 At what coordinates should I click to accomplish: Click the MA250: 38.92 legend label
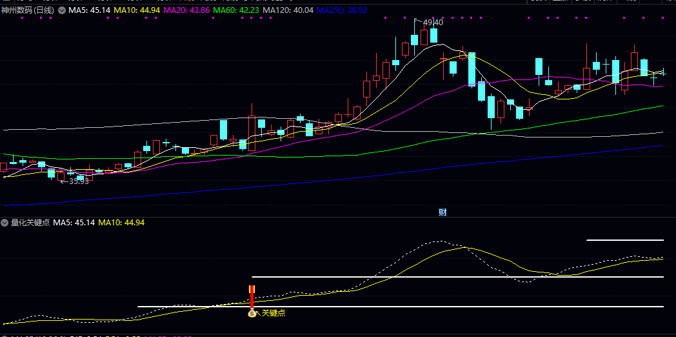(342, 10)
